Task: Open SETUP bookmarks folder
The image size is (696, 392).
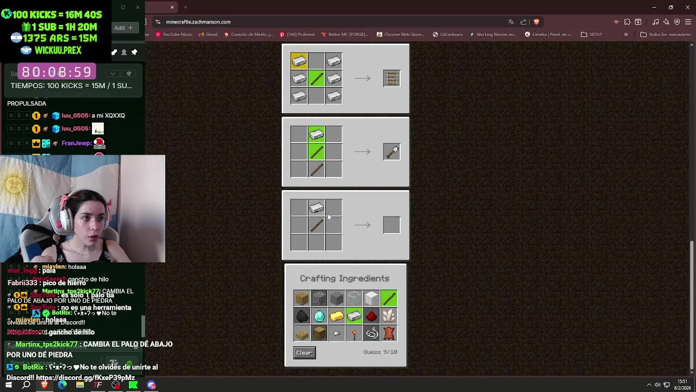Action: pyautogui.click(x=592, y=34)
